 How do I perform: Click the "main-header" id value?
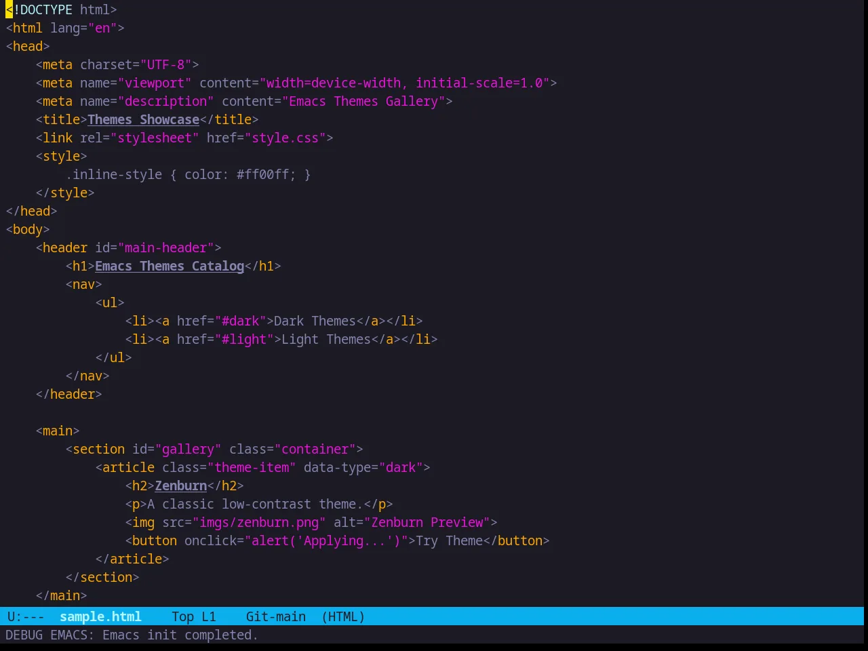(166, 248)
